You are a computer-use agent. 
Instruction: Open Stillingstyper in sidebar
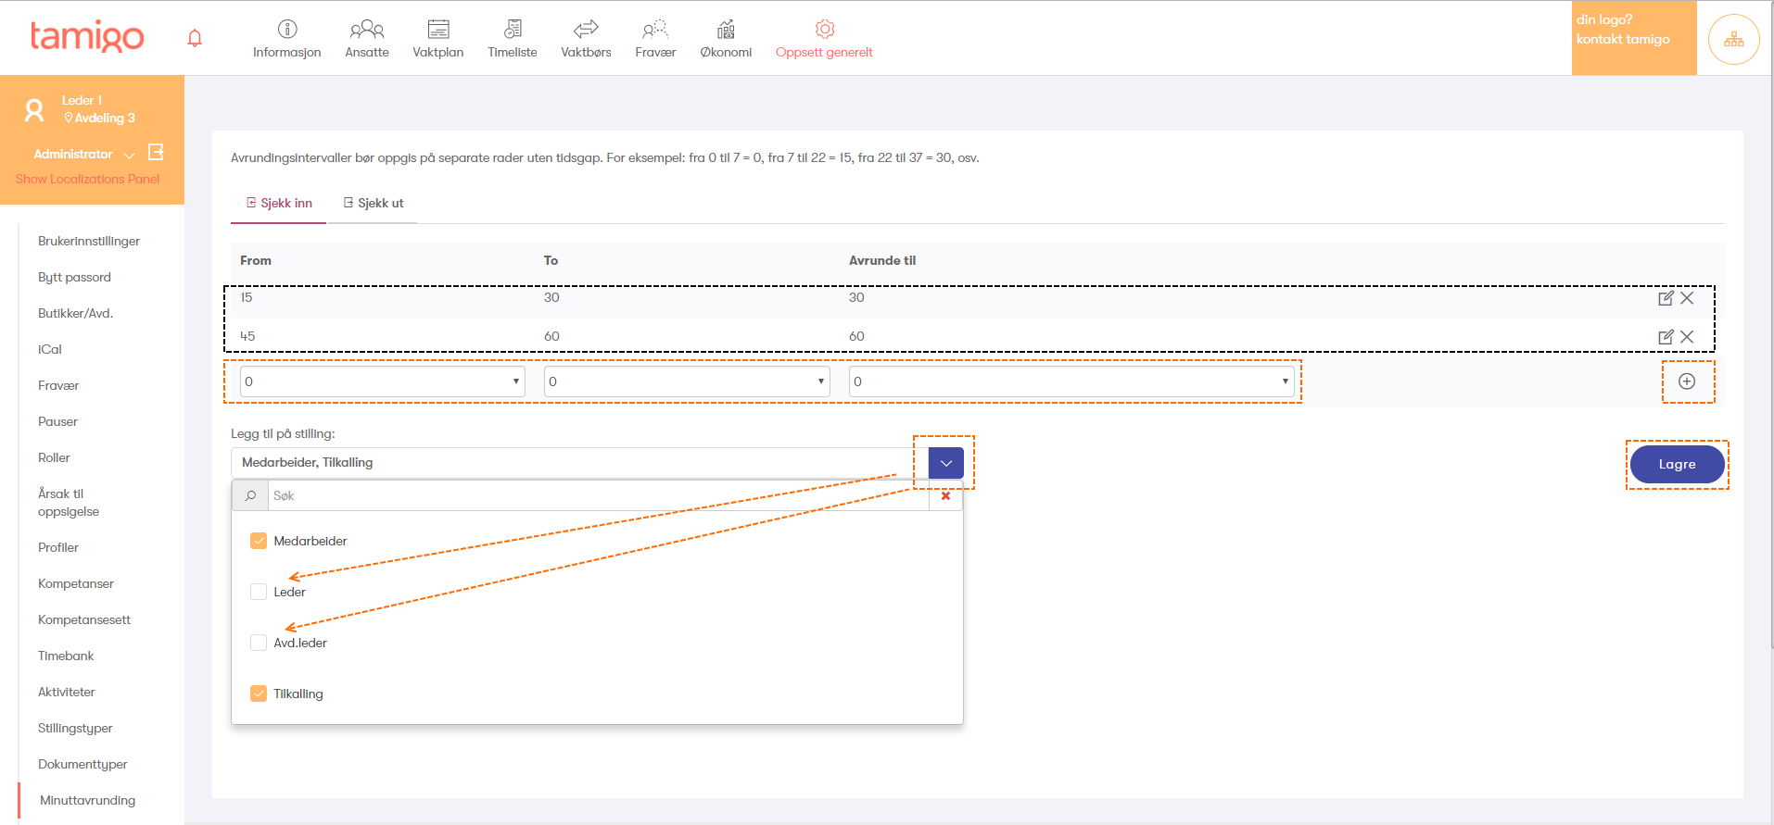coord(75,728)
